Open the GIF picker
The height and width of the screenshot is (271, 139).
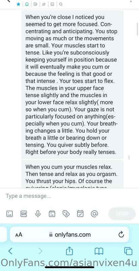tap(24, 214)
